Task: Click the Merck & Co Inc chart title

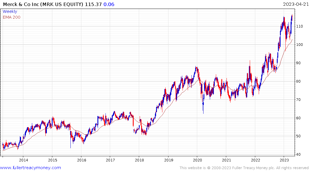Action: 43,4
